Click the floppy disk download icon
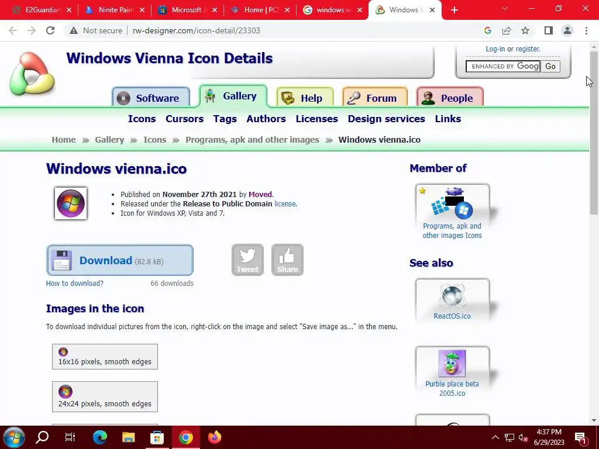 click(61, 260)
